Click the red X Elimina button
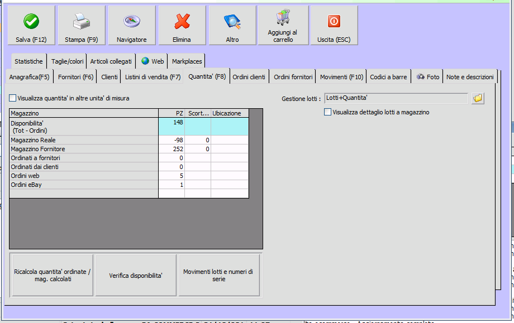This screenshot has width=514, height=323. (182, 25)
